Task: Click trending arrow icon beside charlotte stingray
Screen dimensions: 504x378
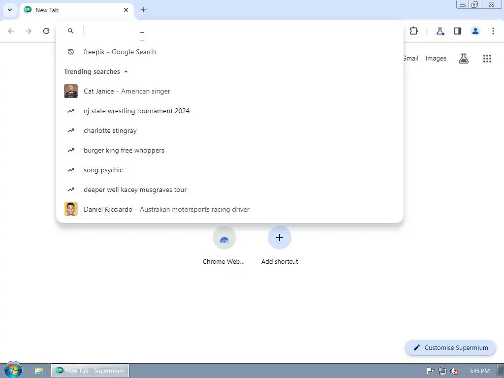Action: pyautogui.click(x=71, y=130)
